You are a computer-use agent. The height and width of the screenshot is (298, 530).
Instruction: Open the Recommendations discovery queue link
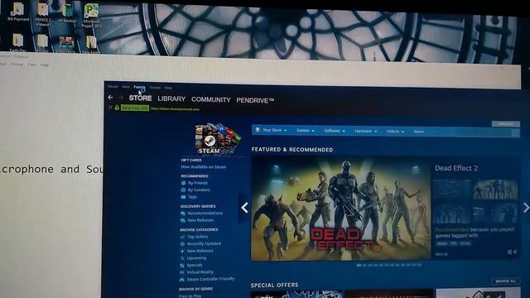click(205, 214)
